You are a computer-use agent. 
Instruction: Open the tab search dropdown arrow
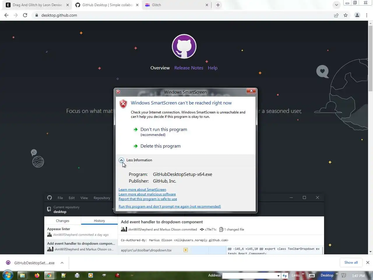tap(336, 5)
